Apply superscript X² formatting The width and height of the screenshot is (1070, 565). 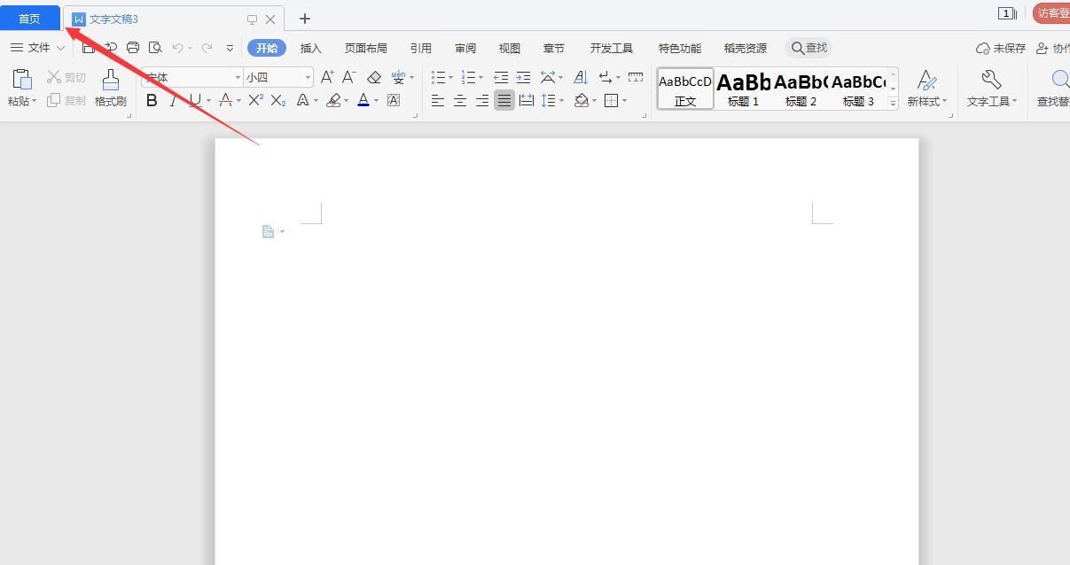click(x=255, y=101)
